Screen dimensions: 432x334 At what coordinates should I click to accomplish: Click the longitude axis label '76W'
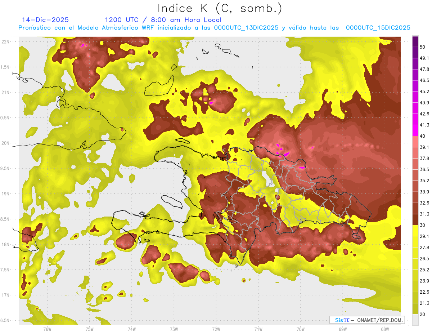[x=47, y=329]
